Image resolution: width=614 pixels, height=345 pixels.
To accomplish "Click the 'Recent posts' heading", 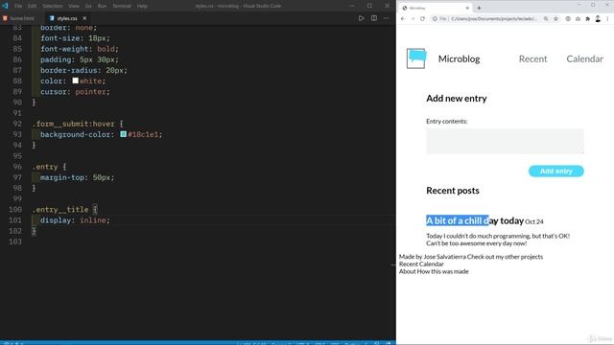I will pyautogui.click(x=453, y=191).
